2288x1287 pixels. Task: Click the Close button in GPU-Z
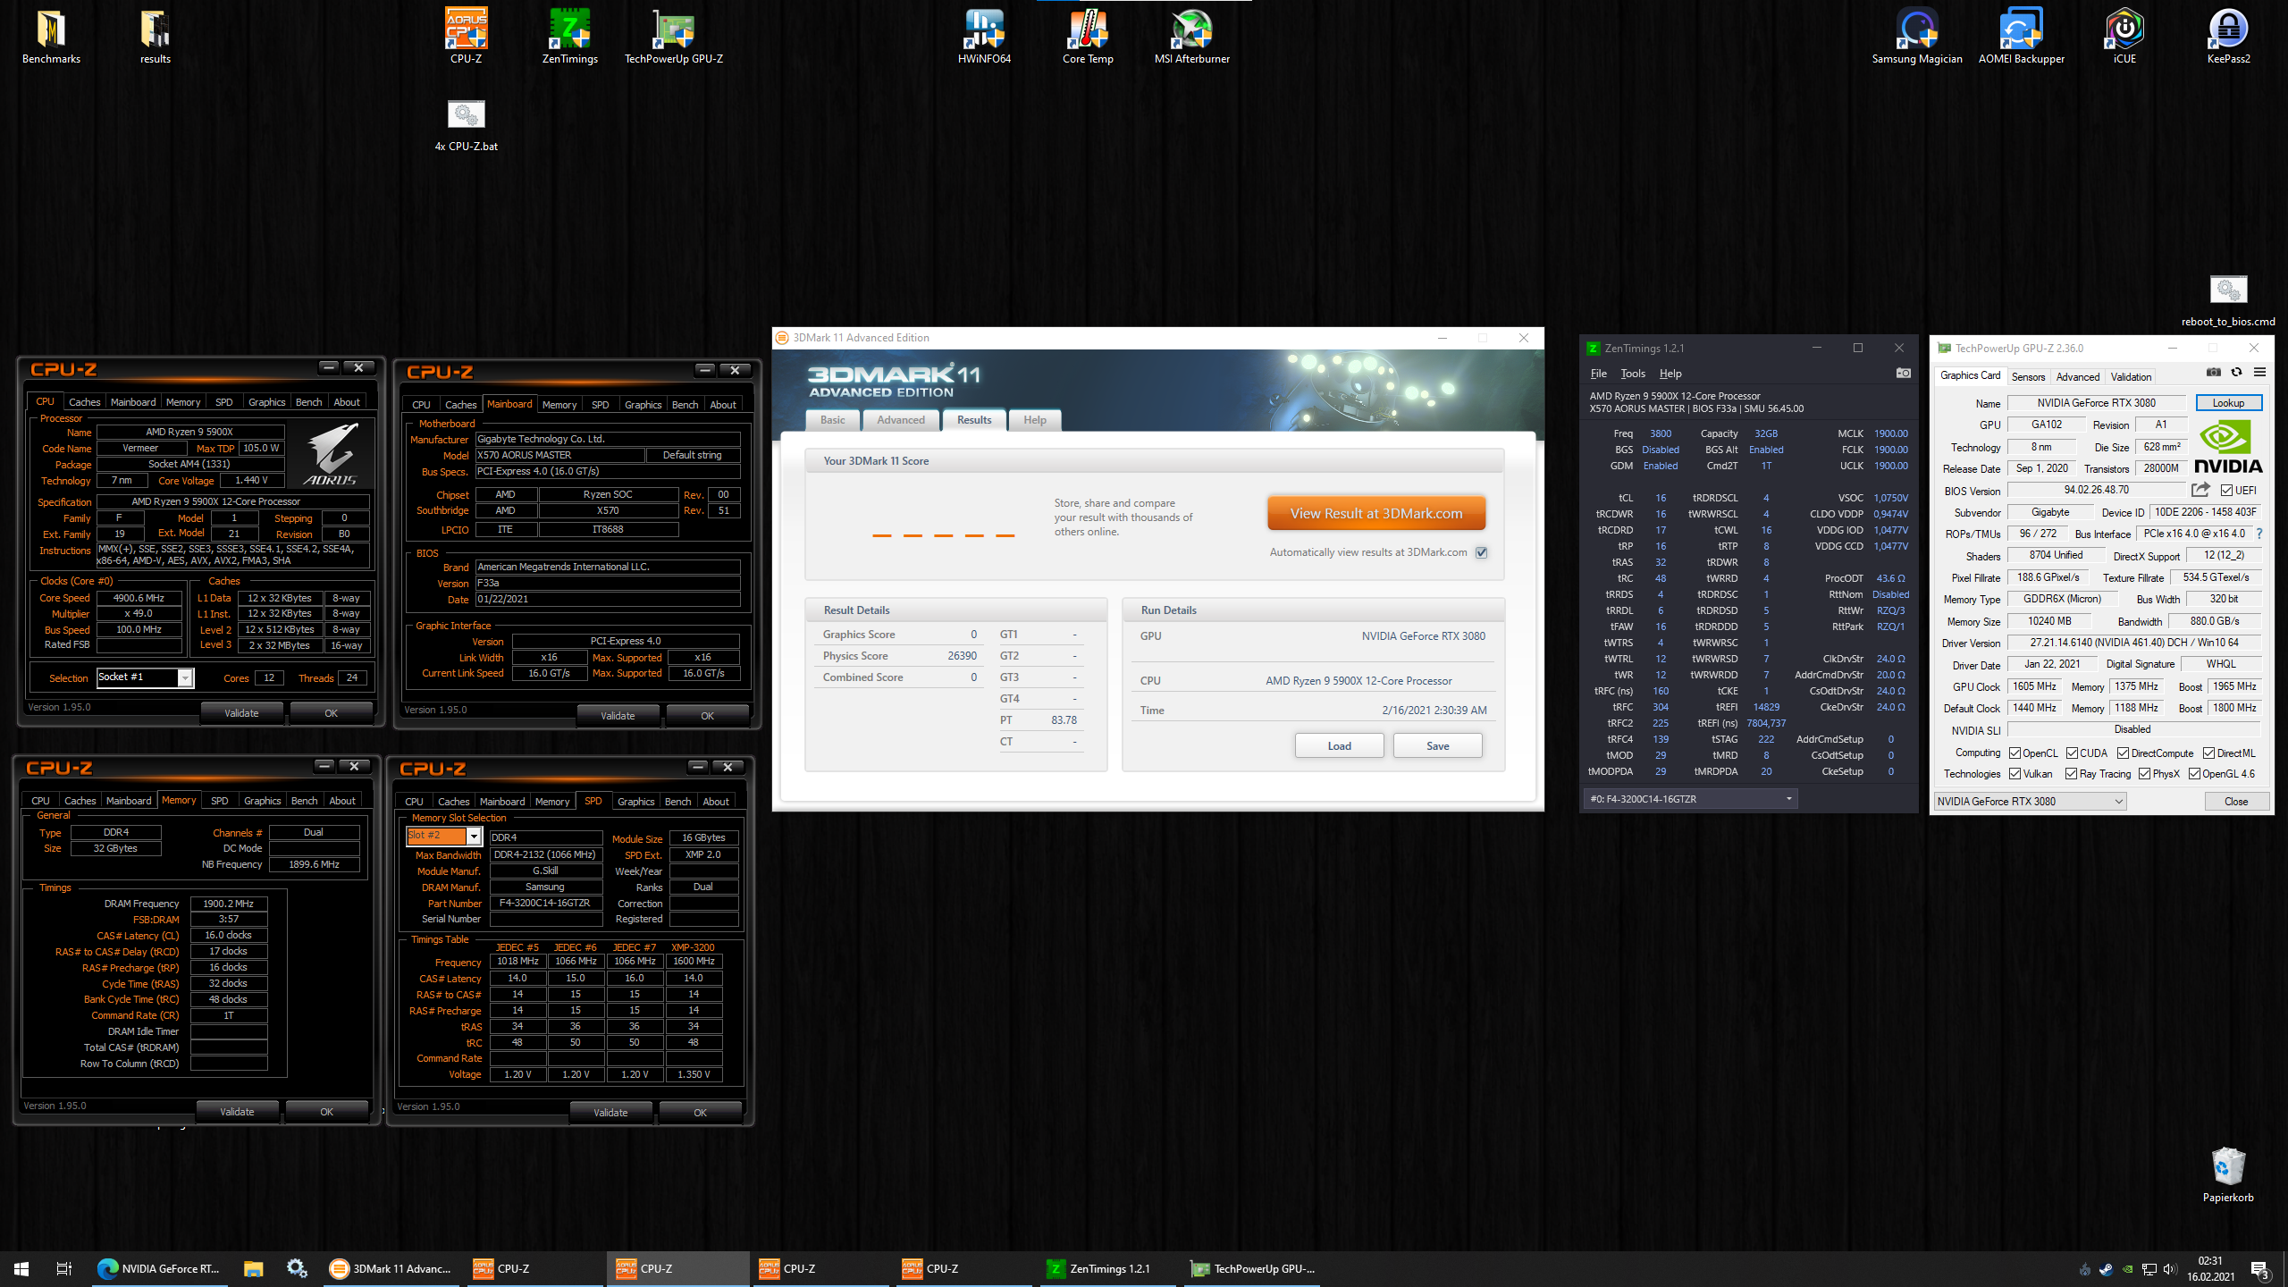point(2236,802)
